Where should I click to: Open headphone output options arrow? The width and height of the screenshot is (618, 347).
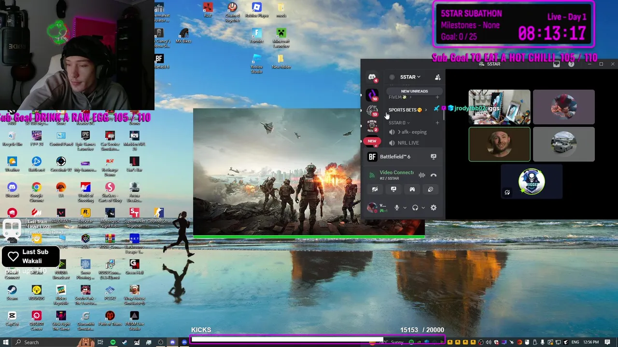pos(423,208)
